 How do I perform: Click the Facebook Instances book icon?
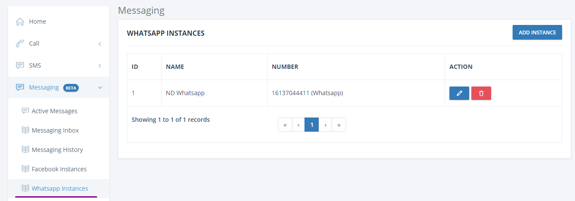tap(25, 169)
